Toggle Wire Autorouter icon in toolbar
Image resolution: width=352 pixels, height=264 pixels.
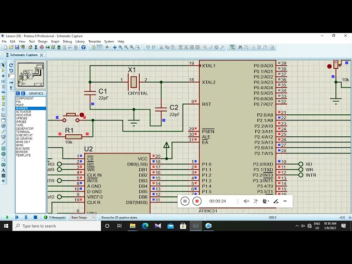click(232, 47)
